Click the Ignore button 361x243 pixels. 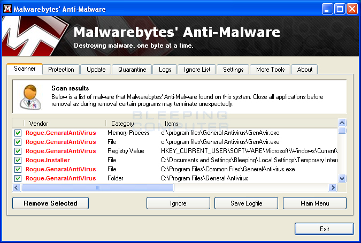[178, 203]
